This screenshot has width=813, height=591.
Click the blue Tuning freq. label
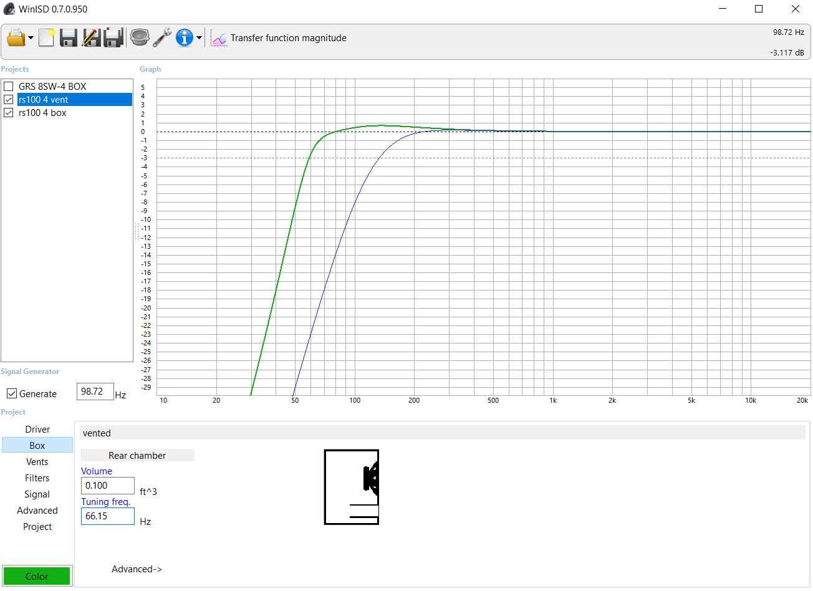click(106, 502)
